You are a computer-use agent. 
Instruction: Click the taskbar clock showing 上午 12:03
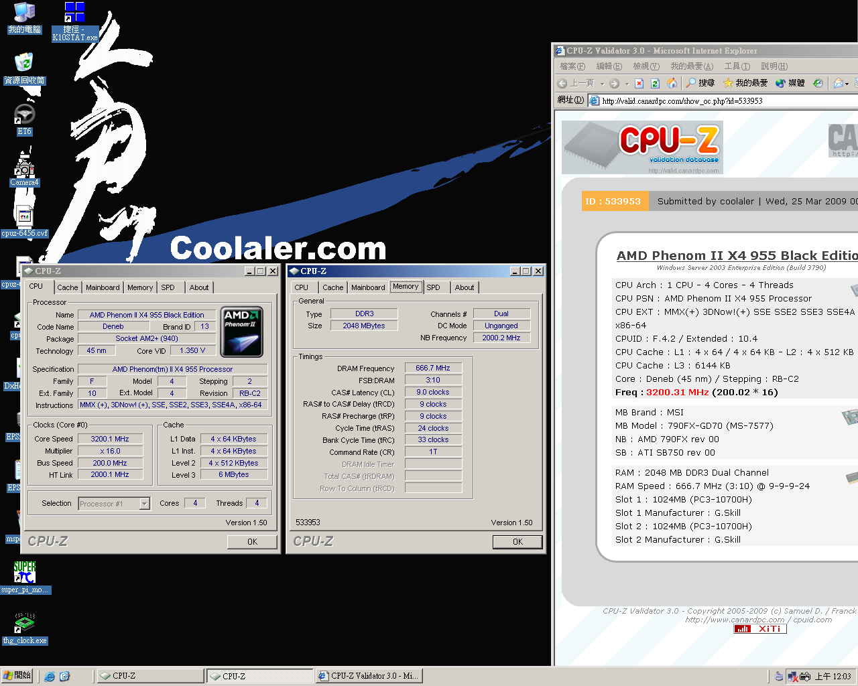point(833,677)
